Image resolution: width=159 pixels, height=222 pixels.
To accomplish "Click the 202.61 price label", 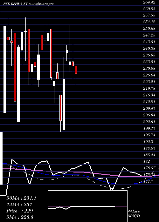I will coord(149,121).
